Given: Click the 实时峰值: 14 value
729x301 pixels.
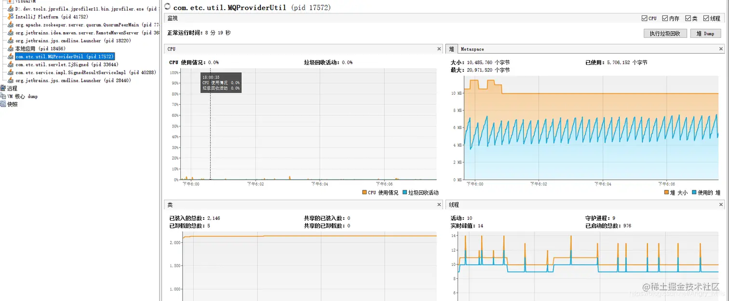Looking at the screenshot, I should click(x=467, y=226).
